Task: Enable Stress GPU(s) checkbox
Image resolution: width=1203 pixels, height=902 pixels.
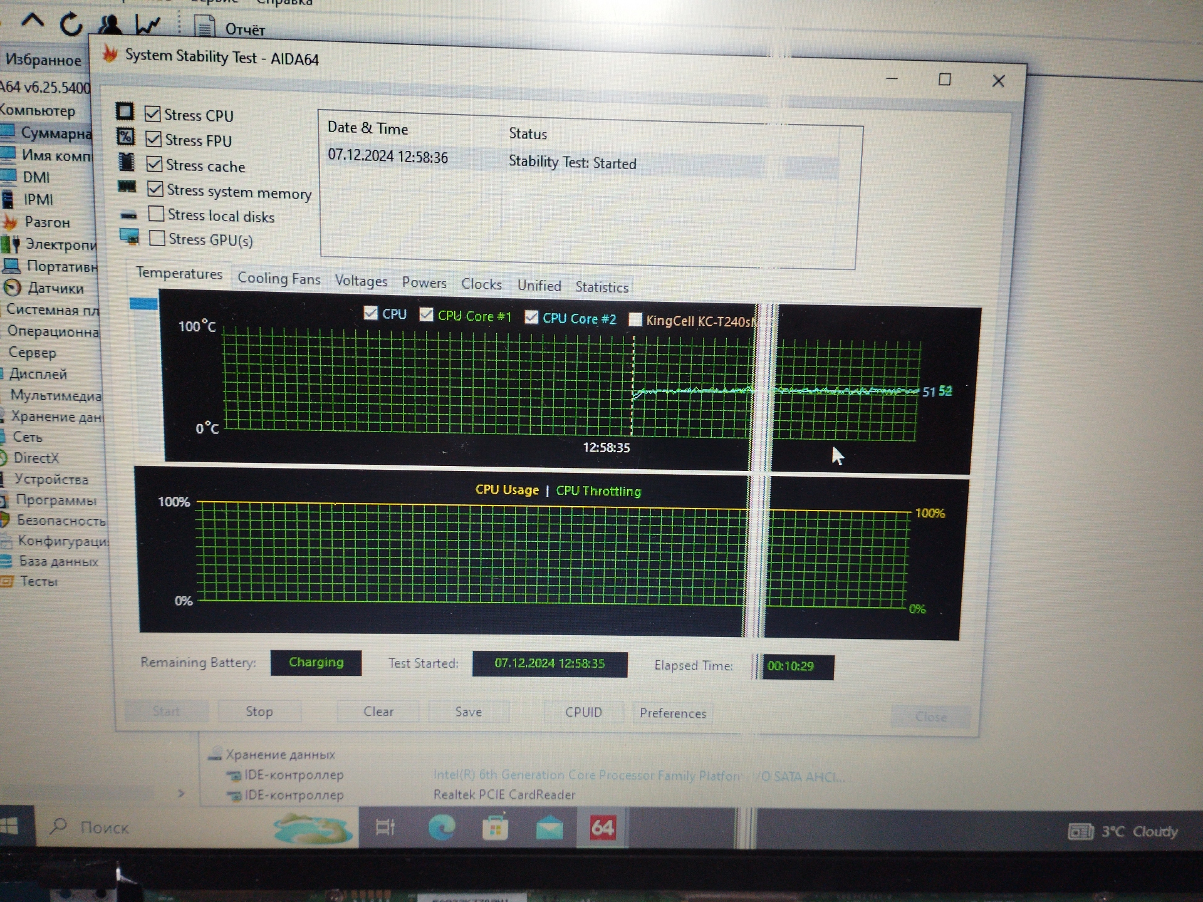Action: [157, 238]
